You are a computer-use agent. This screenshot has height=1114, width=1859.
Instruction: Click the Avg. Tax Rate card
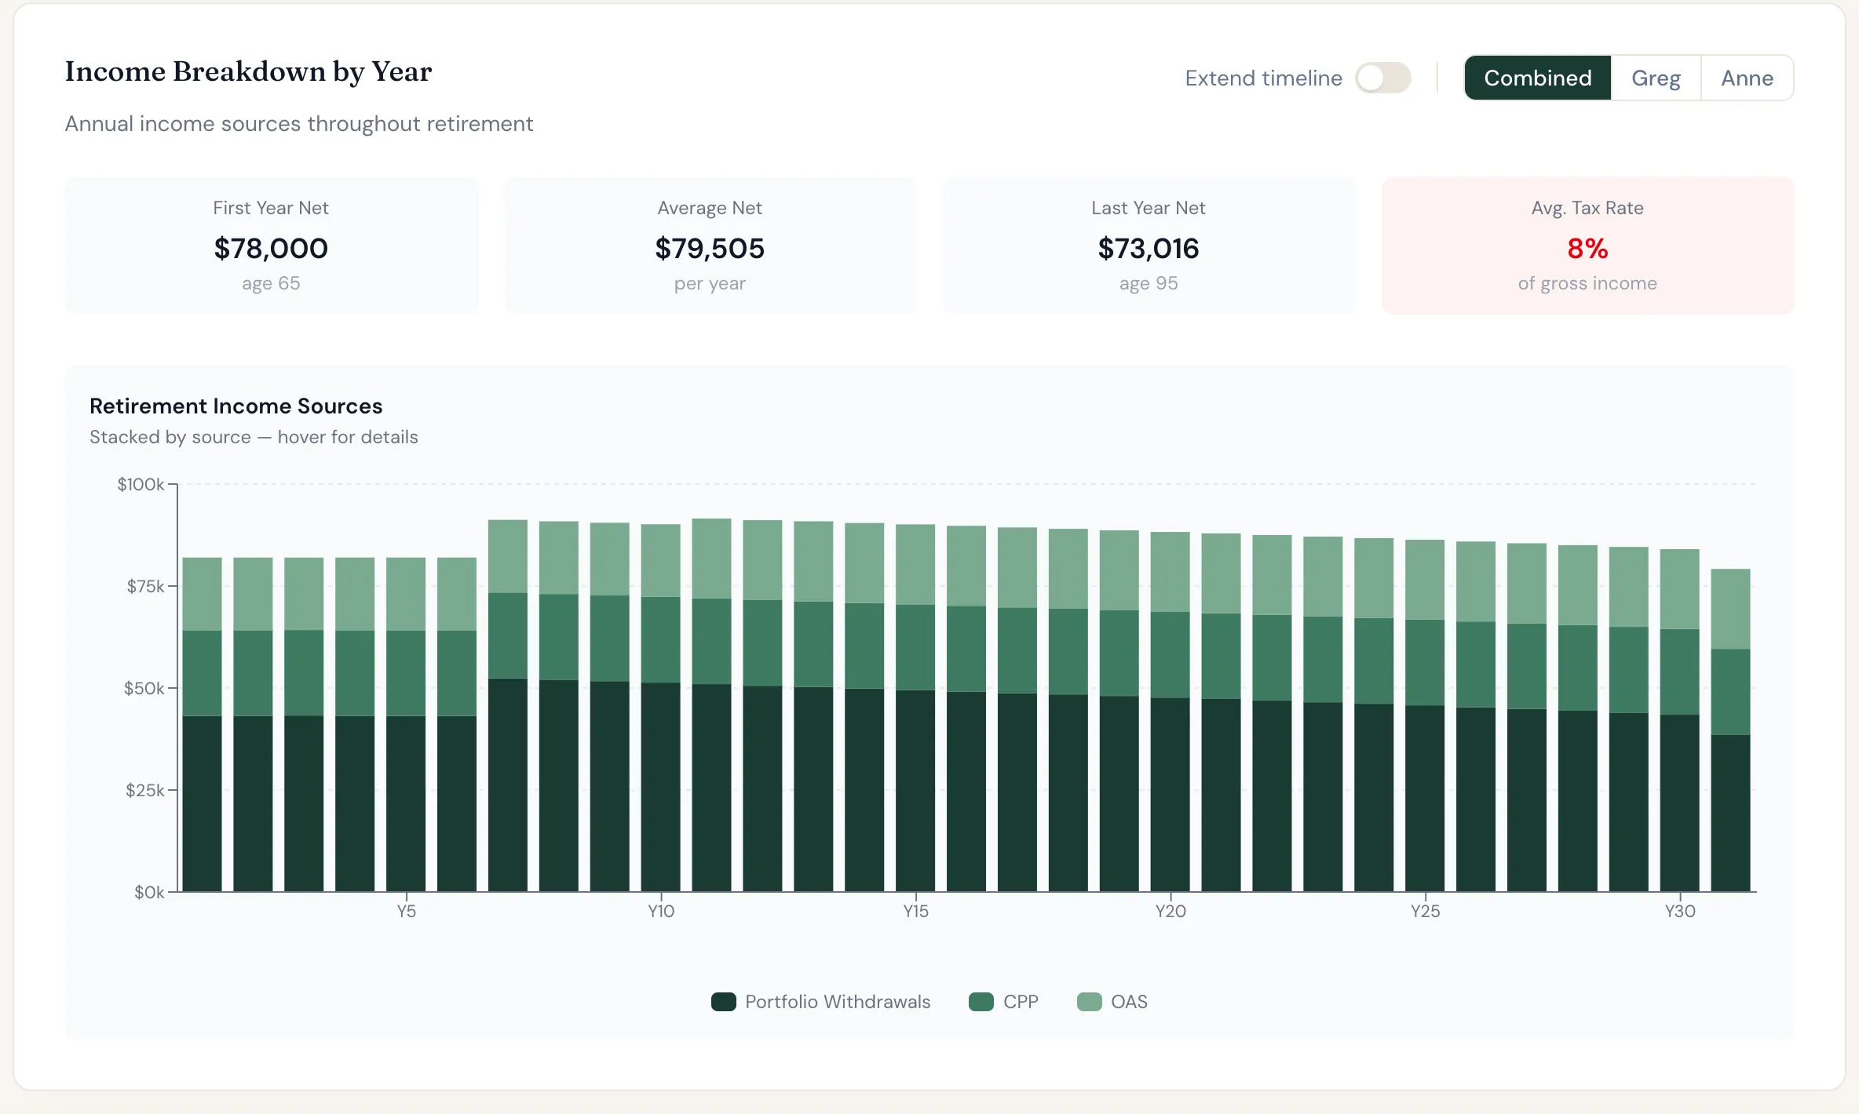coord(1587,246)
